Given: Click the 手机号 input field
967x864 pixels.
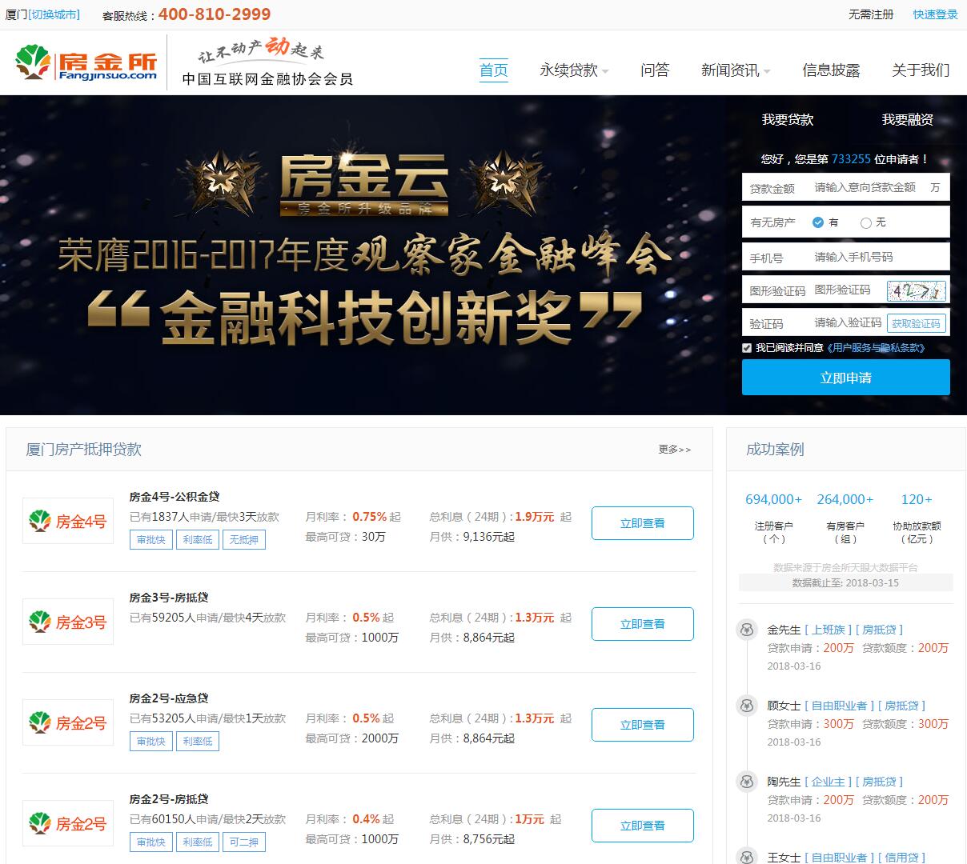Looking at the screenshot, I should pyautogui.click(x=846, y=258).
